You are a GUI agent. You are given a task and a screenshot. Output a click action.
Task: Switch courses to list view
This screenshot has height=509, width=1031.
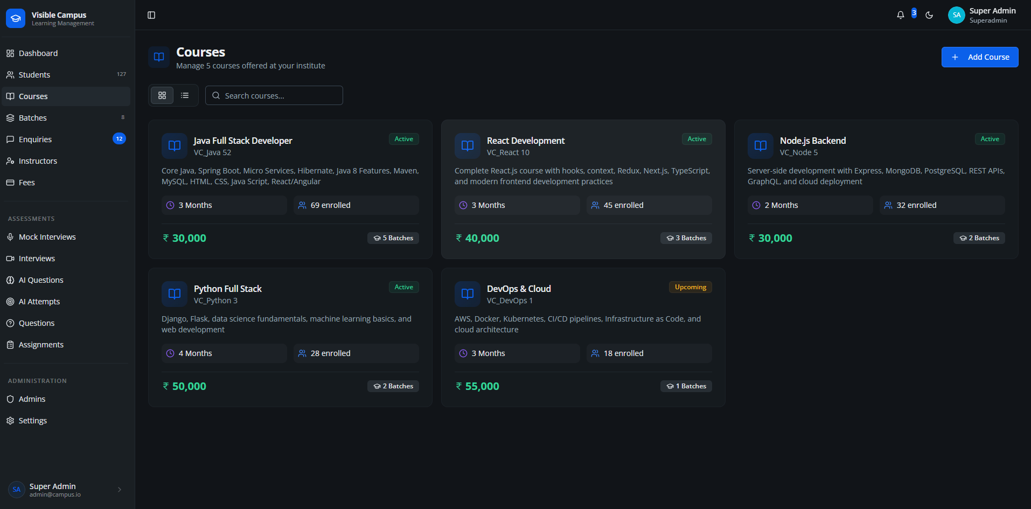[185, 95]
